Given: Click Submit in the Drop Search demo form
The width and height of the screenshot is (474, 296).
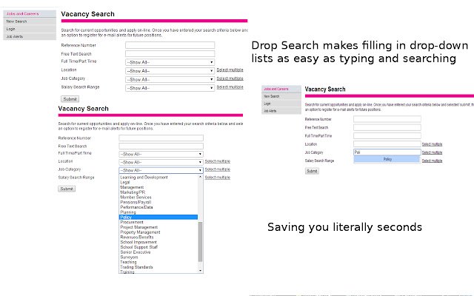Looking at the screenshot, I should tap(312, 171).
